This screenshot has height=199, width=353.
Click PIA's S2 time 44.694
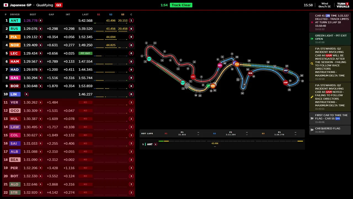111,37
